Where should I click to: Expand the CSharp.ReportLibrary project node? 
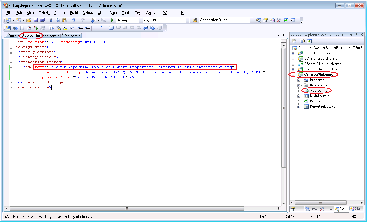pyautogui.click(x=293, y=58)
